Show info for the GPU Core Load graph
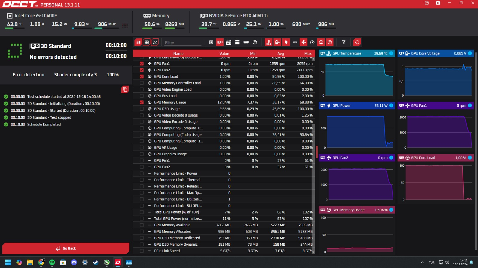The image size is (478, 268). [470, 158]
